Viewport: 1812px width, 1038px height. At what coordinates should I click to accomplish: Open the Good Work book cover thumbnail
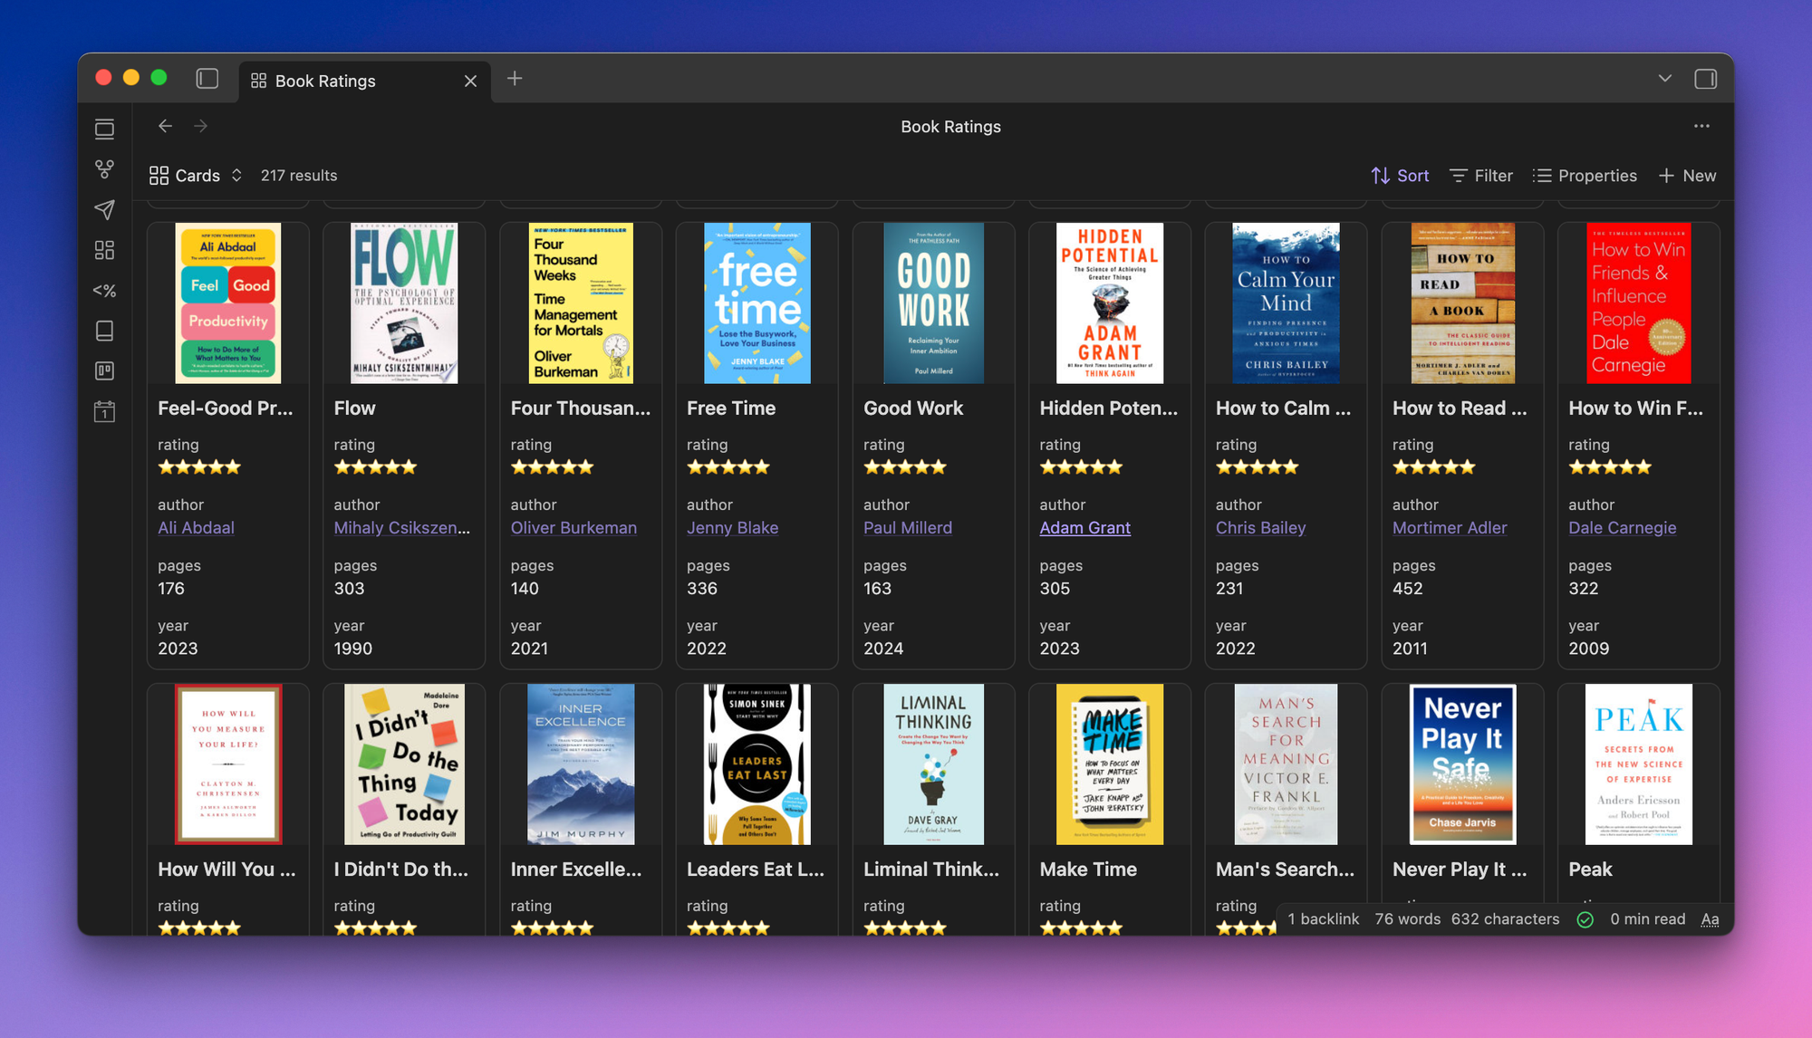coord(933,303)
